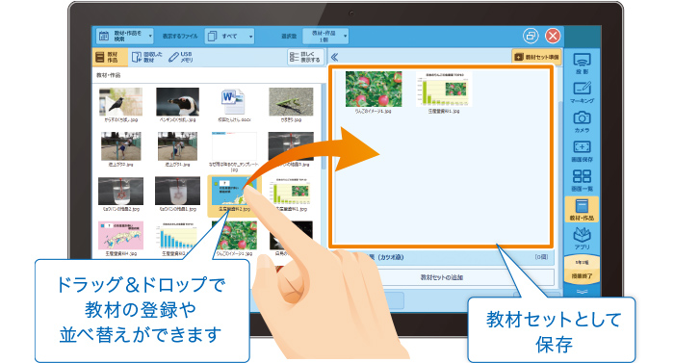Open the カメラ camera tool

[582, 122]
